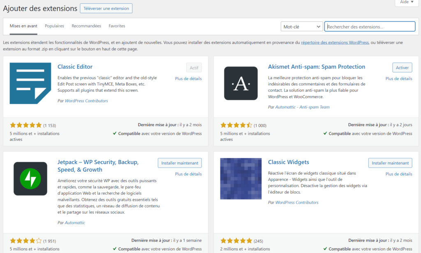Screen dimensions: 421x253
Task: Click 'il y a 2 jours' update text
Action: point(401,125)
